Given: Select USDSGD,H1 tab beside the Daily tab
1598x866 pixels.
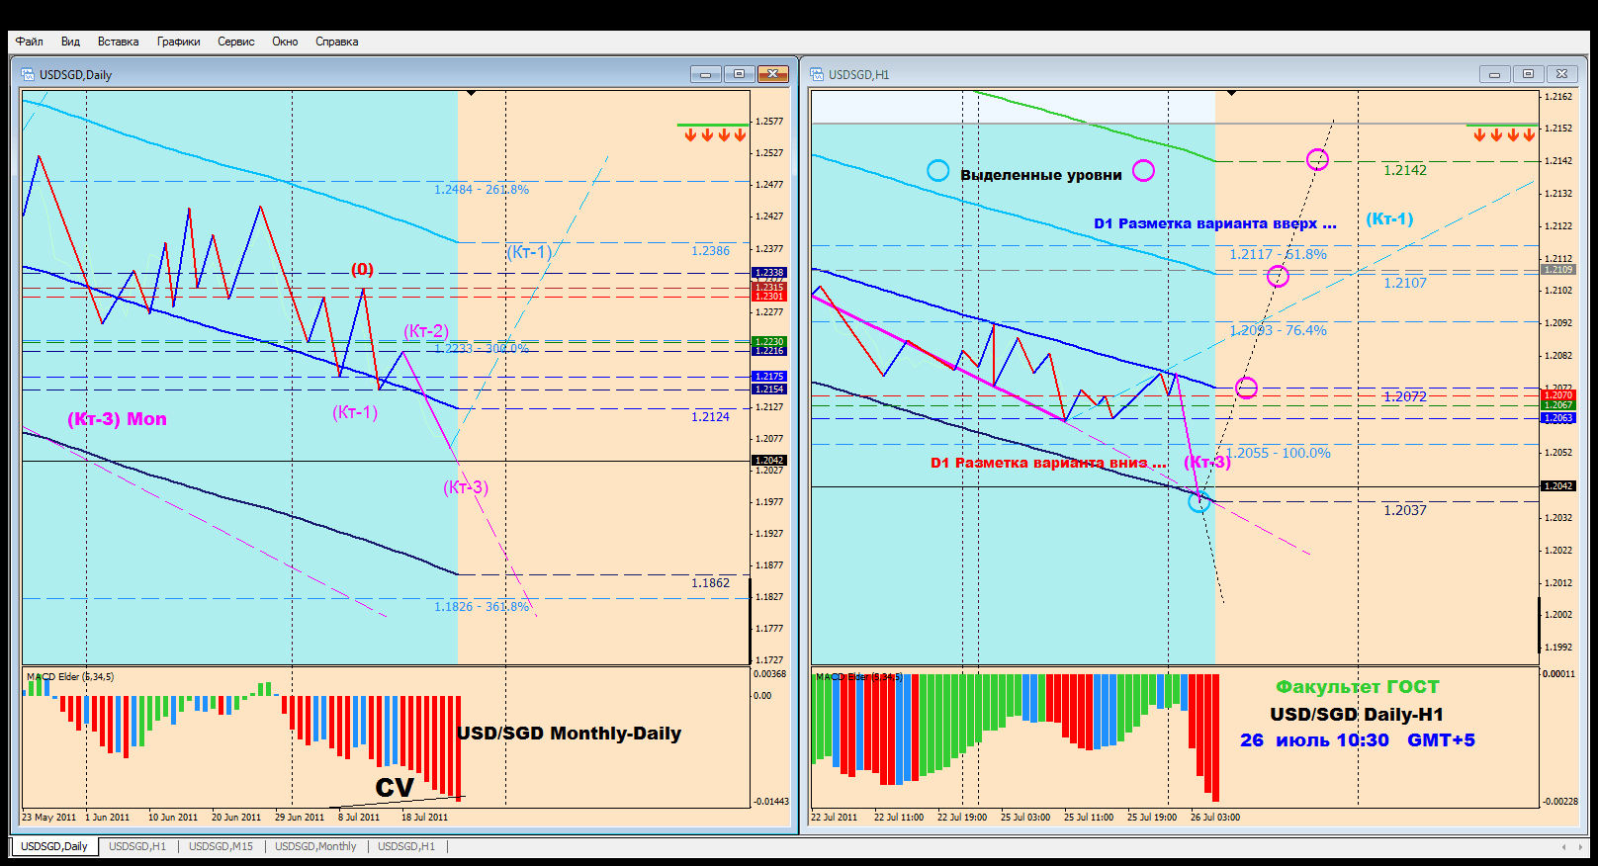Looking at the screenshot, I should pyautogui.click(x=137, y=846).
